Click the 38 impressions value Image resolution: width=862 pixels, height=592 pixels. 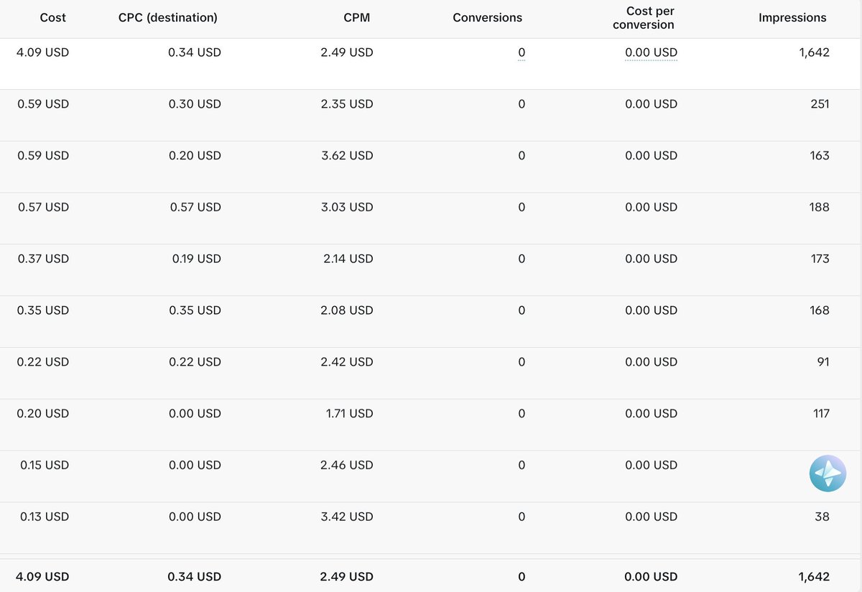(x=822, y=517)
